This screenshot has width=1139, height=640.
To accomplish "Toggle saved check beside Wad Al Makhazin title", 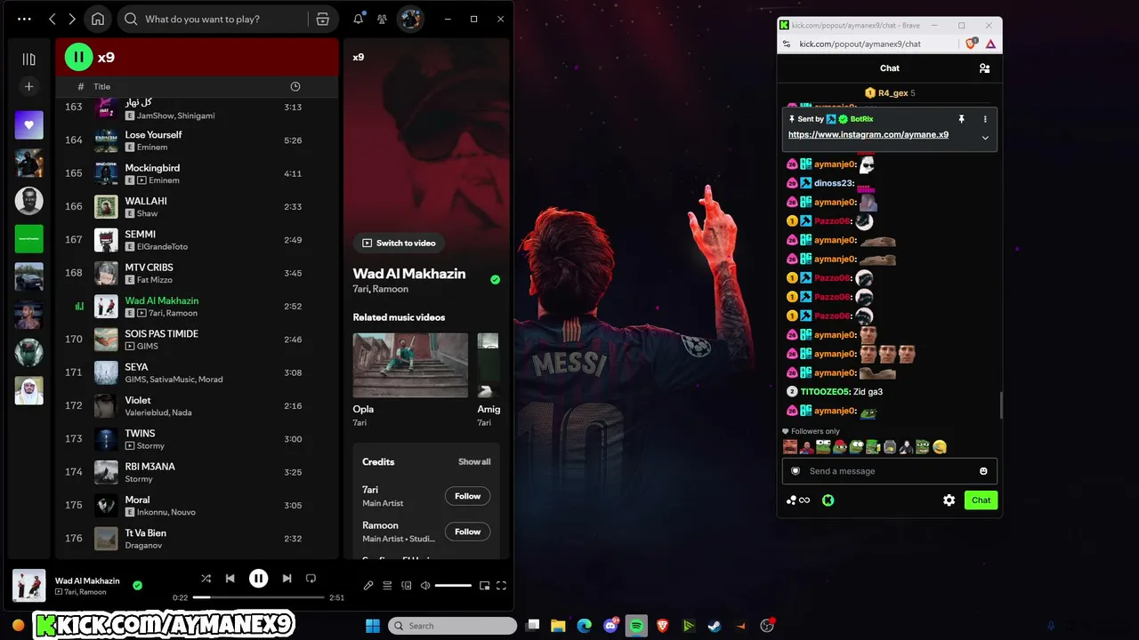I will (495, 279).
